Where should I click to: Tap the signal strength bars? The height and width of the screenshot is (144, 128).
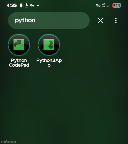click(109, 5)
